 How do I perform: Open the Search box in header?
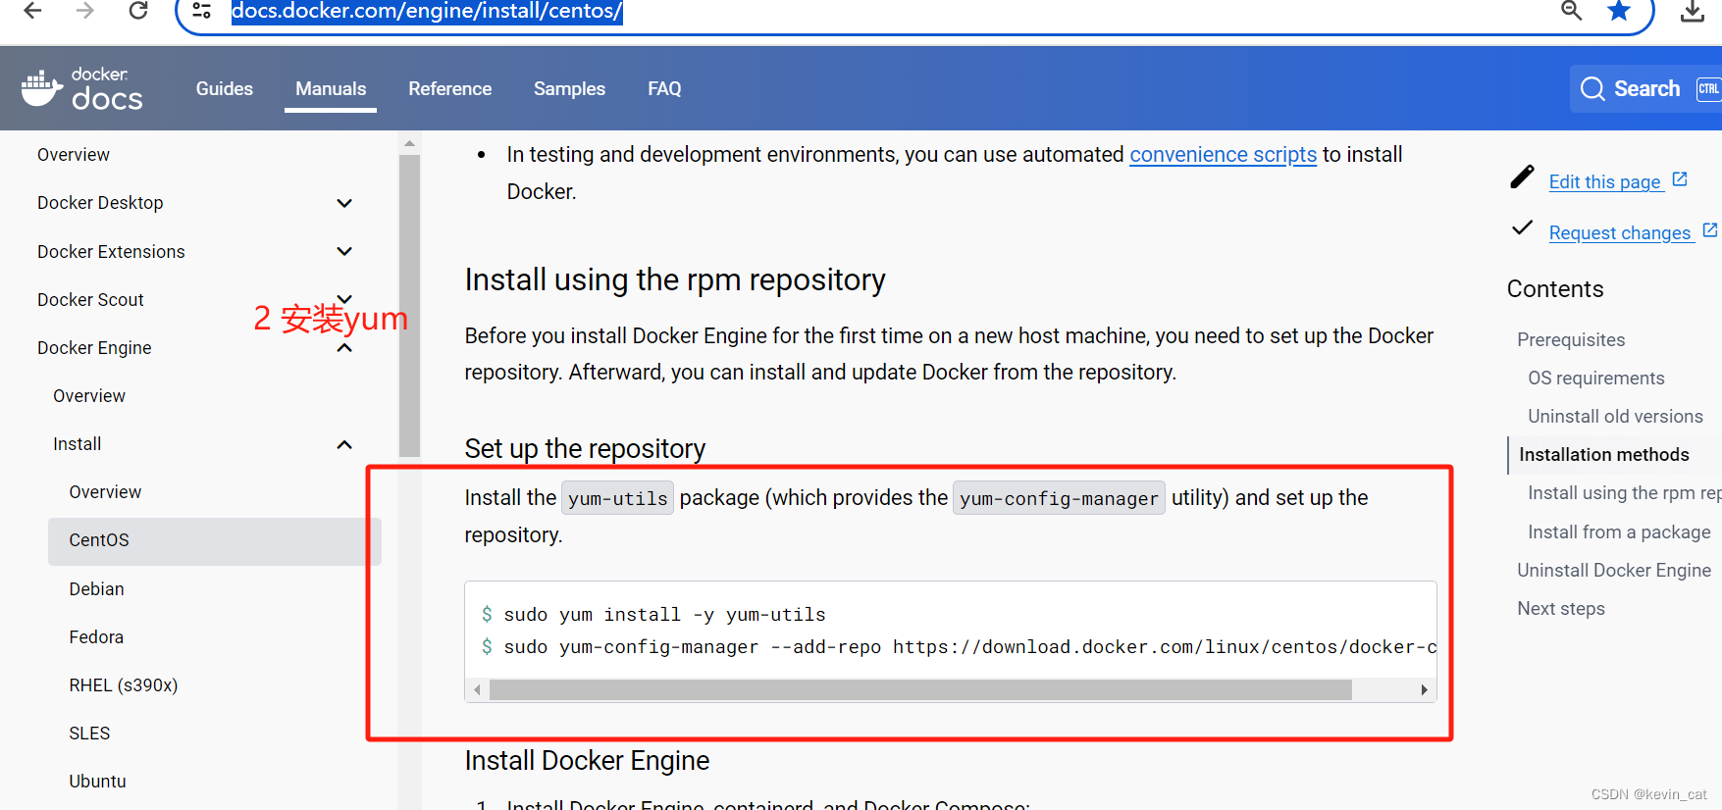(x=1645, y=89)
